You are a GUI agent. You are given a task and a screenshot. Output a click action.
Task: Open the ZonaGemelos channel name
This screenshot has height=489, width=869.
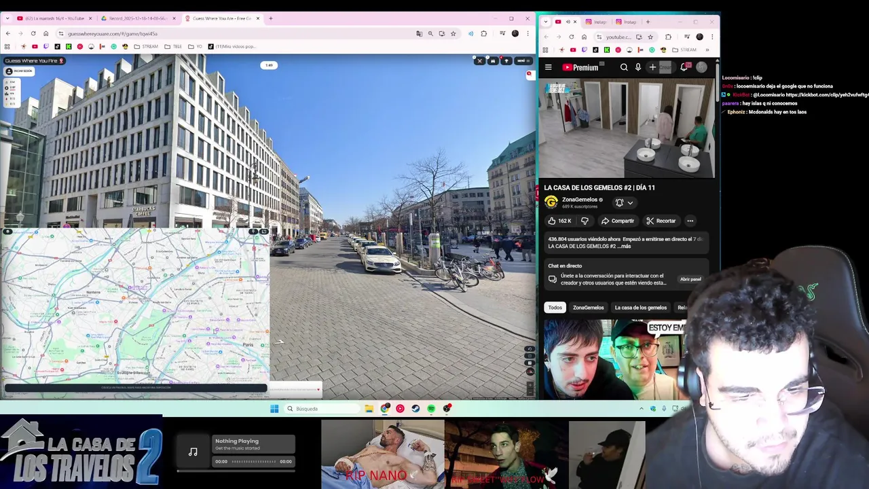[x=579, y=200]
